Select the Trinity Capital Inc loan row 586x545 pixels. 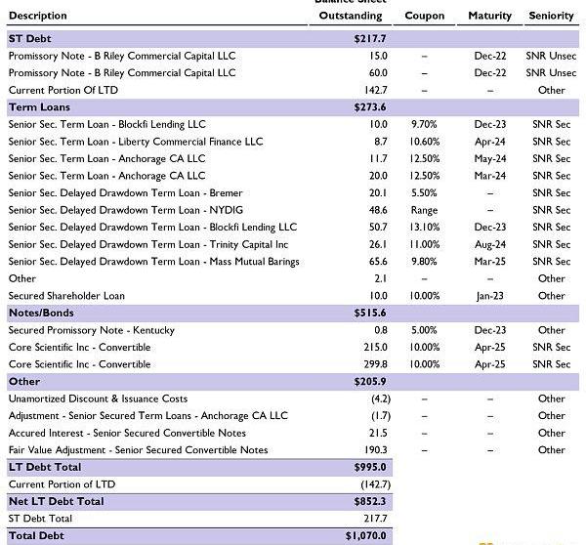coord(148,244)
